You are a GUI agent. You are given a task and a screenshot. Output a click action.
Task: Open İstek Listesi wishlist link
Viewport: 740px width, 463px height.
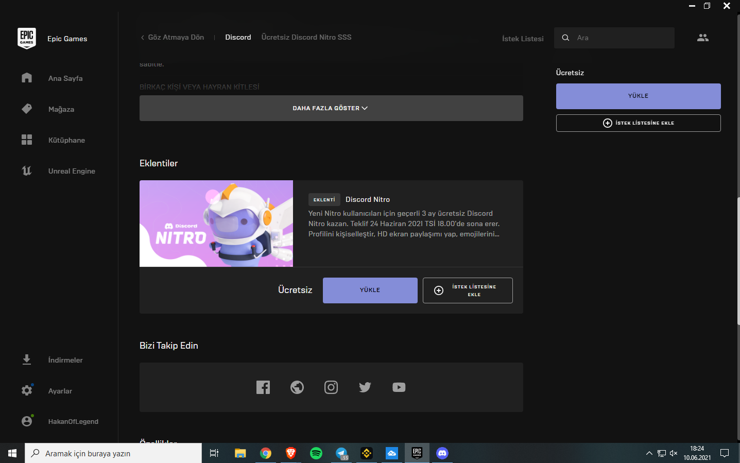click(x=523, y=39)
